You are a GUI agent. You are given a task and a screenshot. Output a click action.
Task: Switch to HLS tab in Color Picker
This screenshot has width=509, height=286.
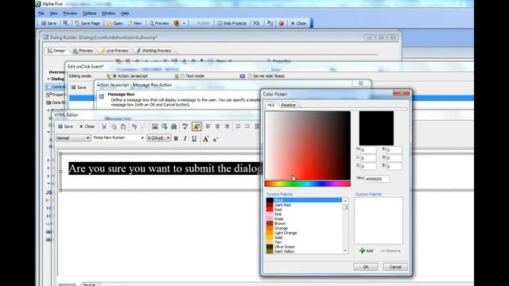270,105
